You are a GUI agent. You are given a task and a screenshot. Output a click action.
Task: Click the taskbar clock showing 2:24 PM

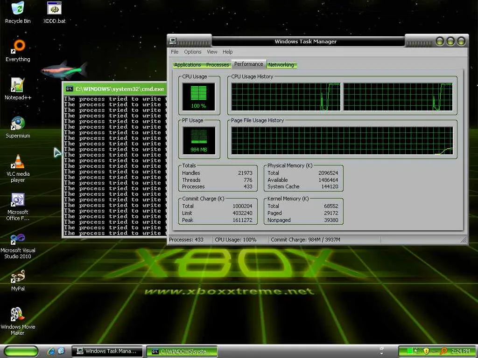coord(461,351)
